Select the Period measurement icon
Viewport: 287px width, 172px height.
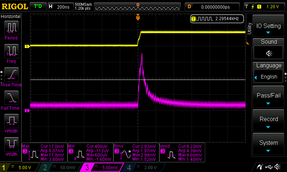pyautogui.click(x=12, y=28)
